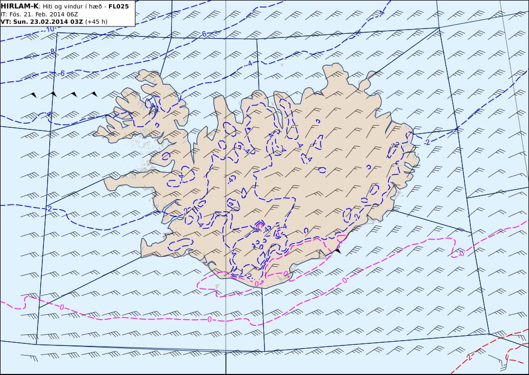Click the -10 isotherm label
This screenshot has height=375, width=529.
coord(49,29)
